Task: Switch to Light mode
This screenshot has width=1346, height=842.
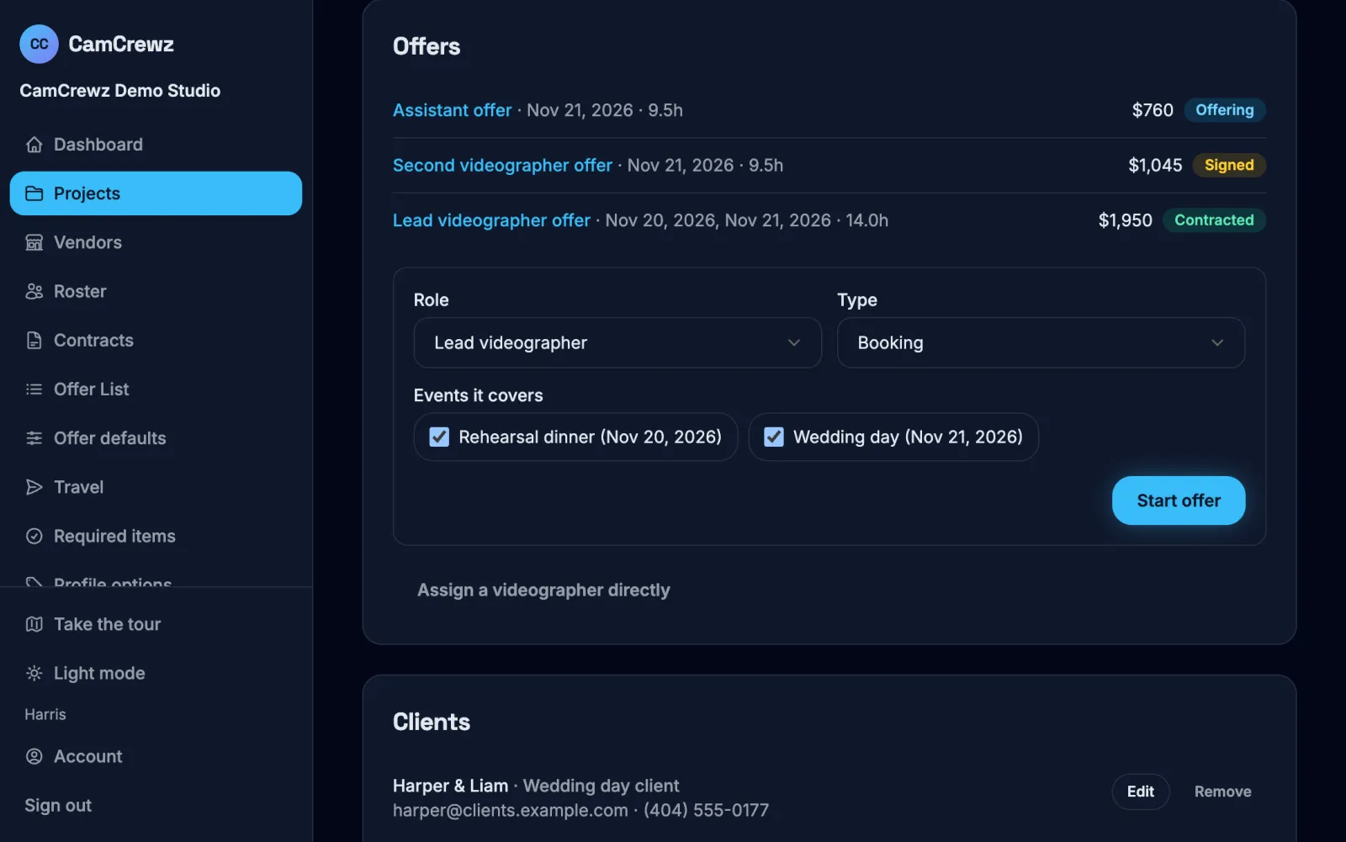Action: click(156, 673)
